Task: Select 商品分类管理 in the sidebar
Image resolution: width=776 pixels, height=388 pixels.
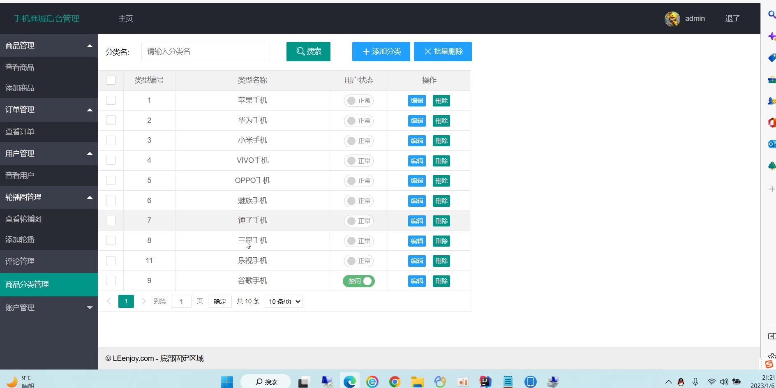Action: pyautogui.click(x=49, y=284)
